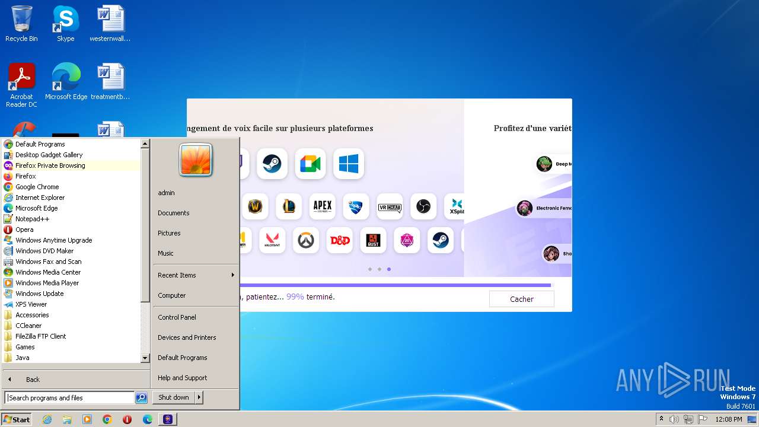Click the Start button on the taskbar
This screenshot has height=427, width=759.
coord(17,419)
